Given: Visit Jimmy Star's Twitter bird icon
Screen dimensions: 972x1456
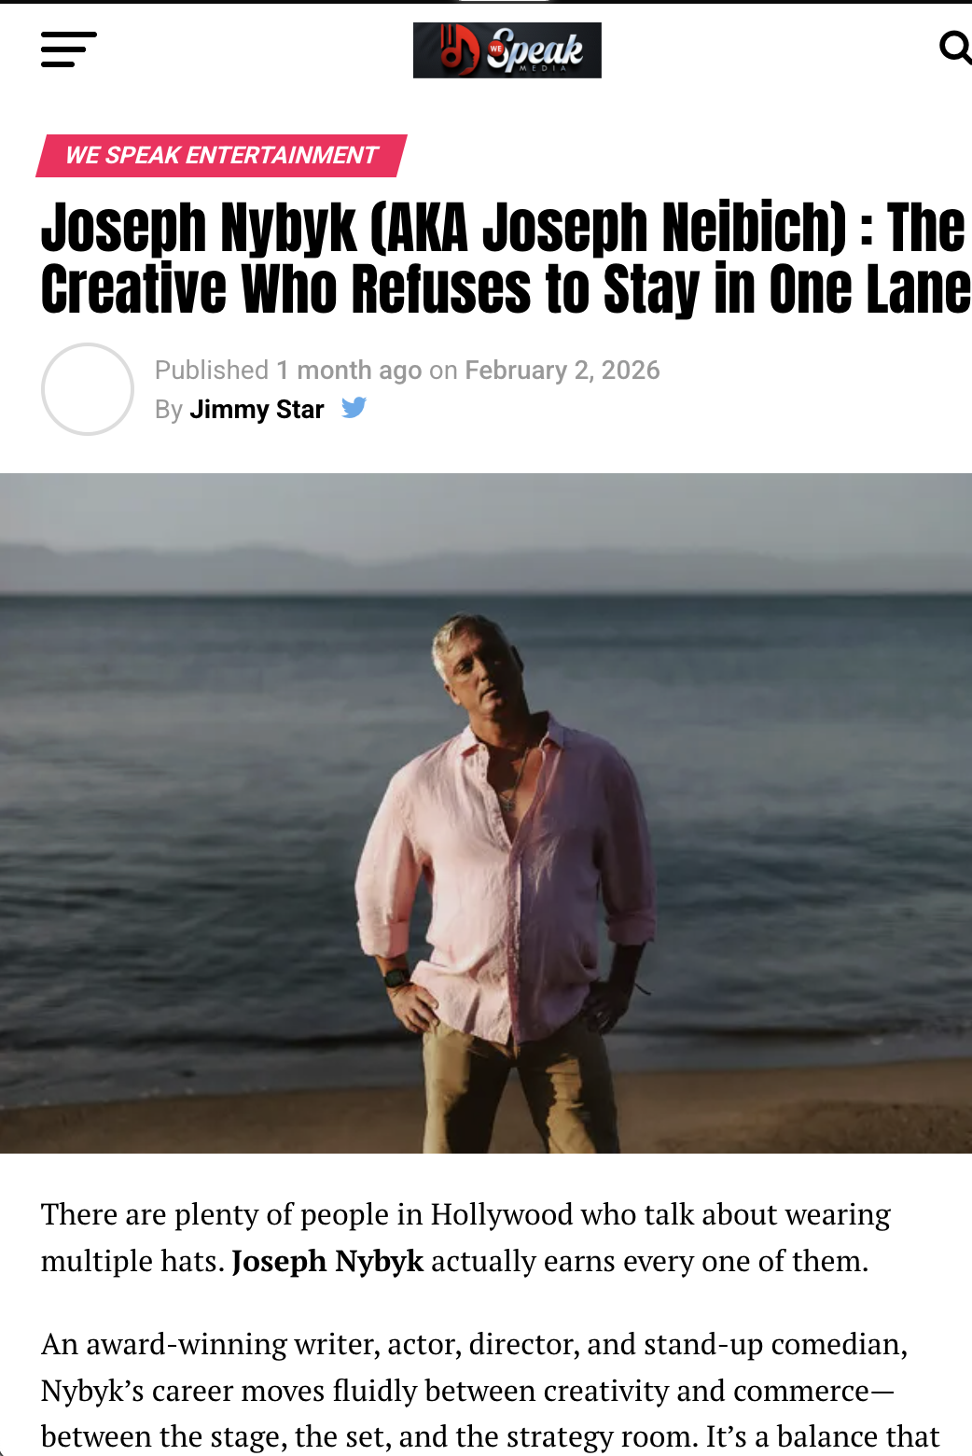Looking at the screenshot, I should pyautogui.click(x=354, y=408).
